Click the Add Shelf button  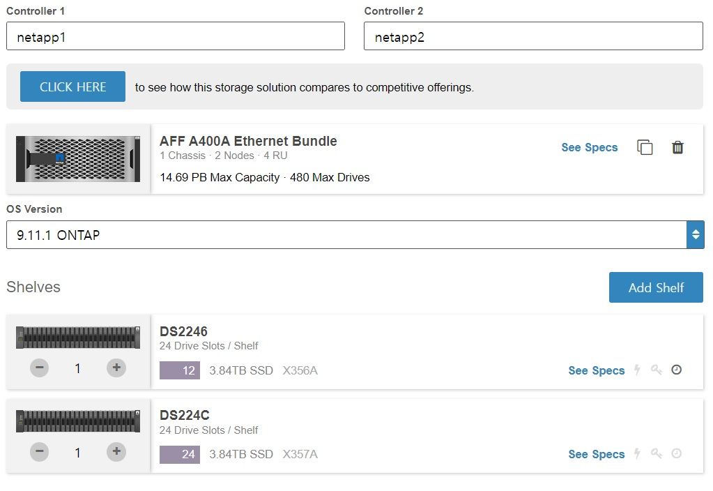(x=655, y=287)
